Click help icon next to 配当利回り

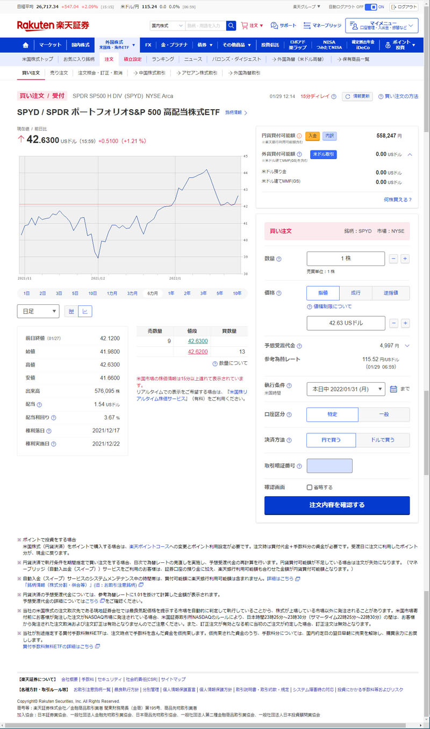tap(53, 417)
